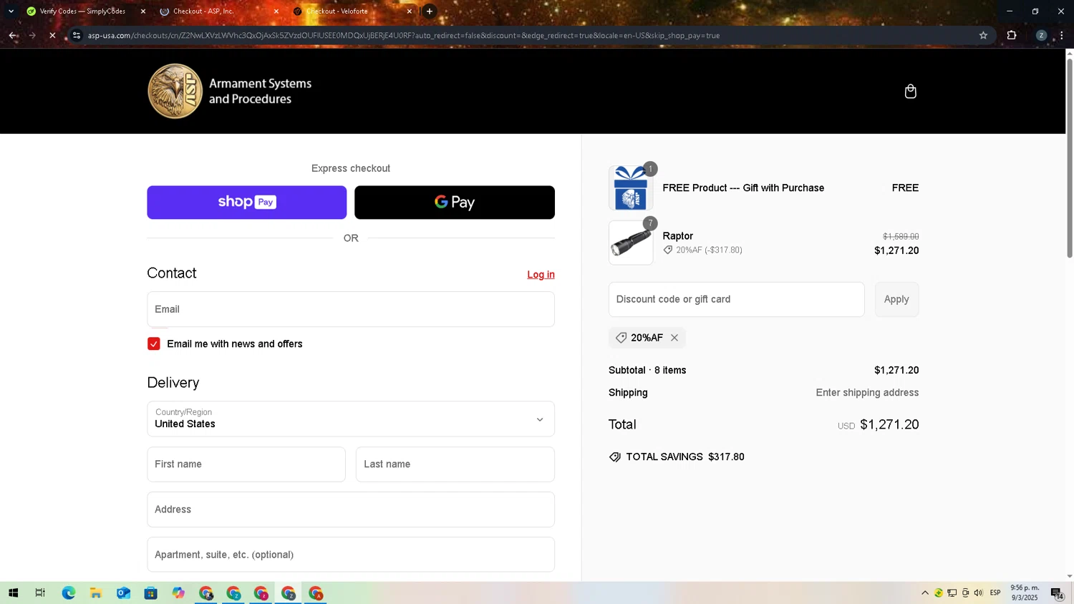Viewport: 1074px width, 604px height.
Task: Close the Checkout - Veloforte tab
Action: point(409,11)
